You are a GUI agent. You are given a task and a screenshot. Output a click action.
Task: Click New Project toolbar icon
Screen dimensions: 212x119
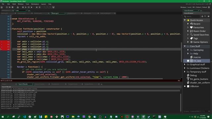(7, 7)
